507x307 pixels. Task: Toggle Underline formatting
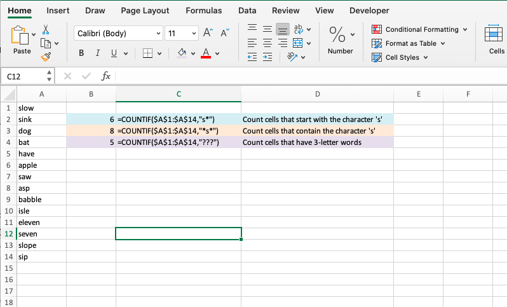(114, 53)
